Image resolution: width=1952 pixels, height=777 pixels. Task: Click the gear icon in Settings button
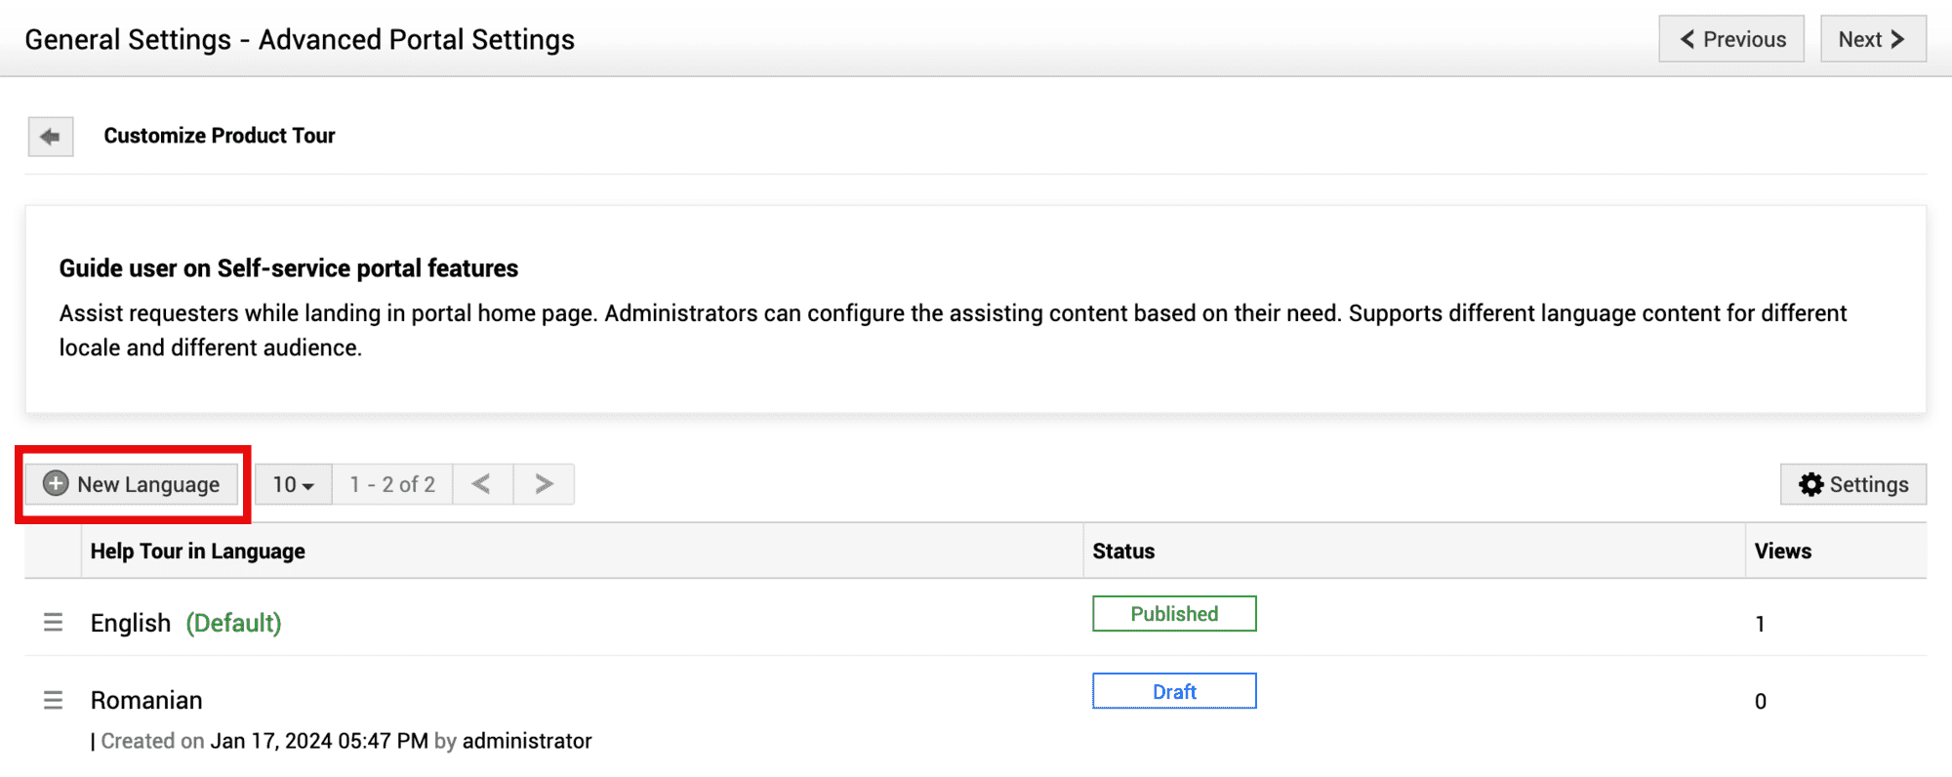tap(1811, 485)
